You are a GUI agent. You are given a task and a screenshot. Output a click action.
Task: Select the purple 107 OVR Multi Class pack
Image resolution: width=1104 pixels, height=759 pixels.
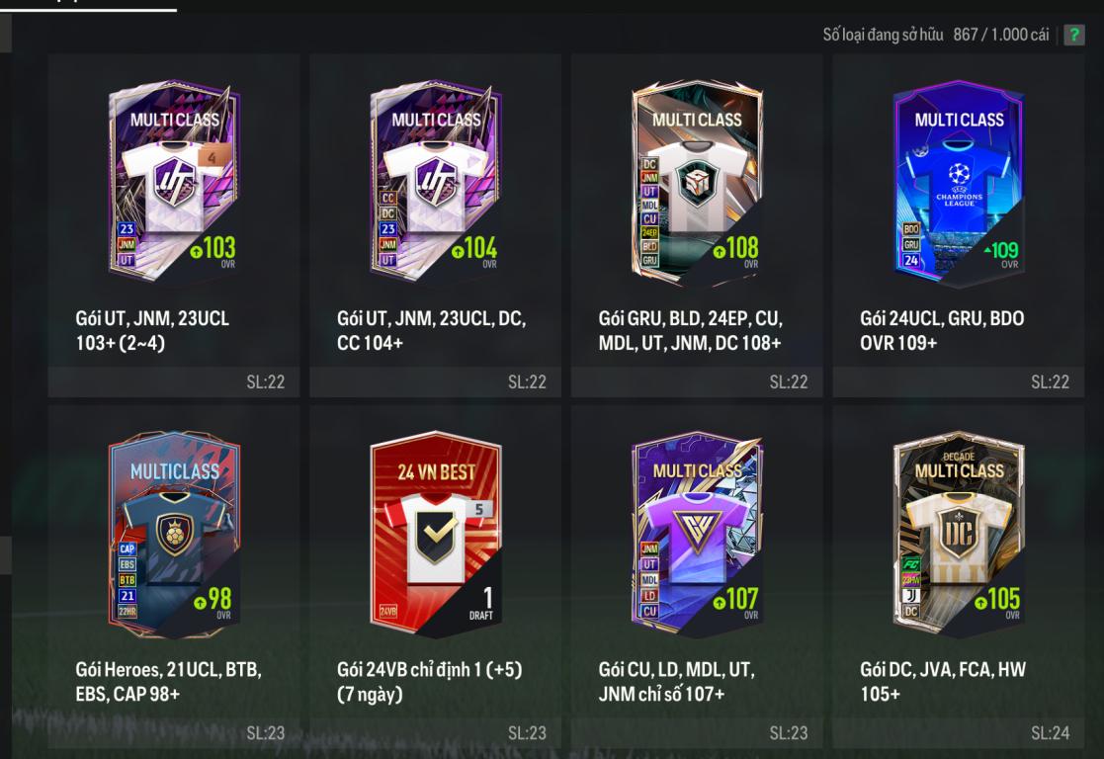click(x=697, y=535)
